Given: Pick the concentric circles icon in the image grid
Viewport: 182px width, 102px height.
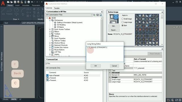Looking at the screenshot, I should point(150,36).
